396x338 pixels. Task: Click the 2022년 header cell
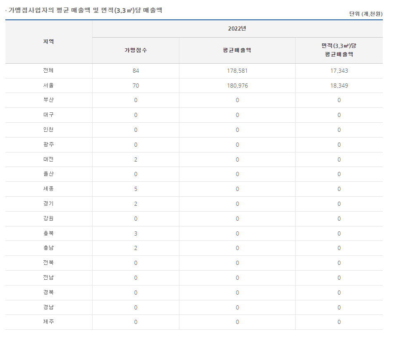pos(237,29)
